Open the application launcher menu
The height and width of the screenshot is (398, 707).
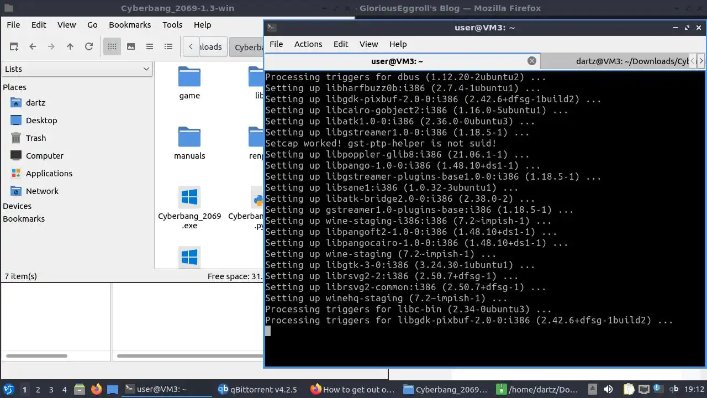(8, 389)
